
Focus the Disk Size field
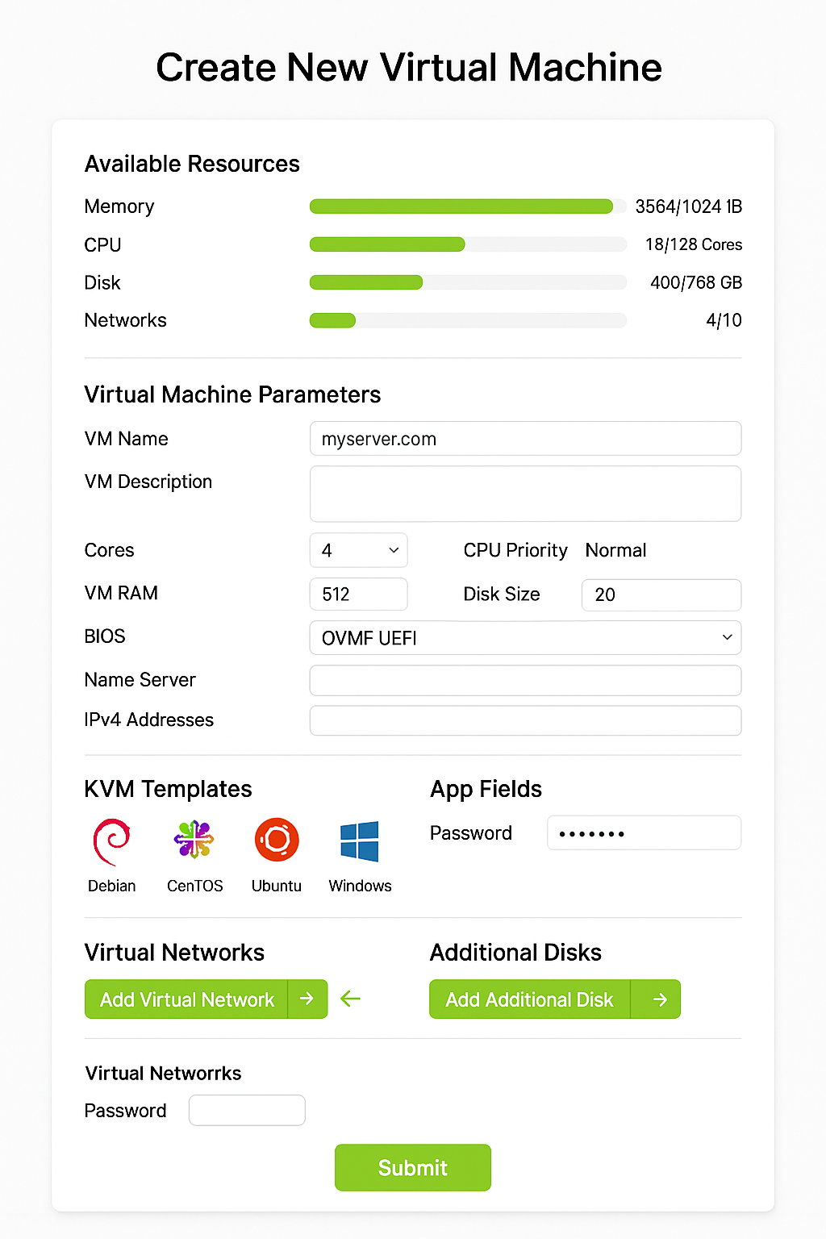661,594
